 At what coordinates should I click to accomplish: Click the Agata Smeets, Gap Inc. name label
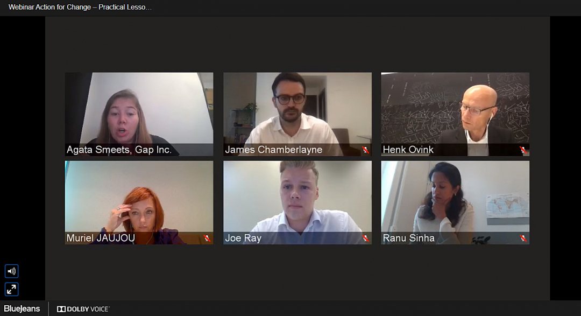point(119,150)
